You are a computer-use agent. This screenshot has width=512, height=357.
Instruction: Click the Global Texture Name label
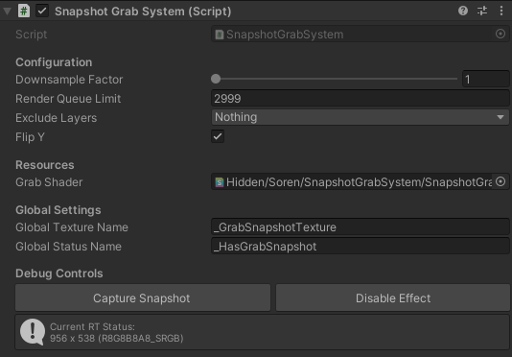(x=72, y=227)
